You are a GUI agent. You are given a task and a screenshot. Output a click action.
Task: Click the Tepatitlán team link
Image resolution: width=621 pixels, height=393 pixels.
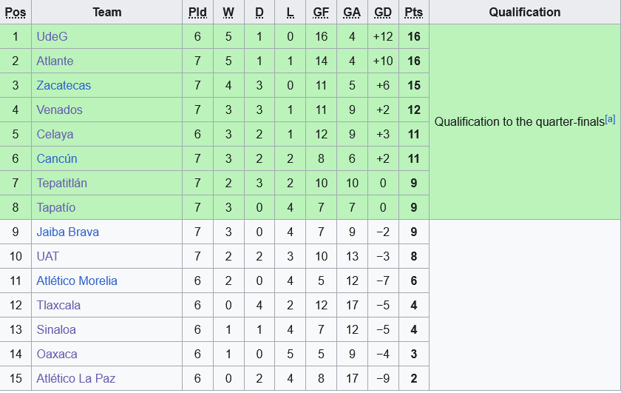[x=61, y=183]
